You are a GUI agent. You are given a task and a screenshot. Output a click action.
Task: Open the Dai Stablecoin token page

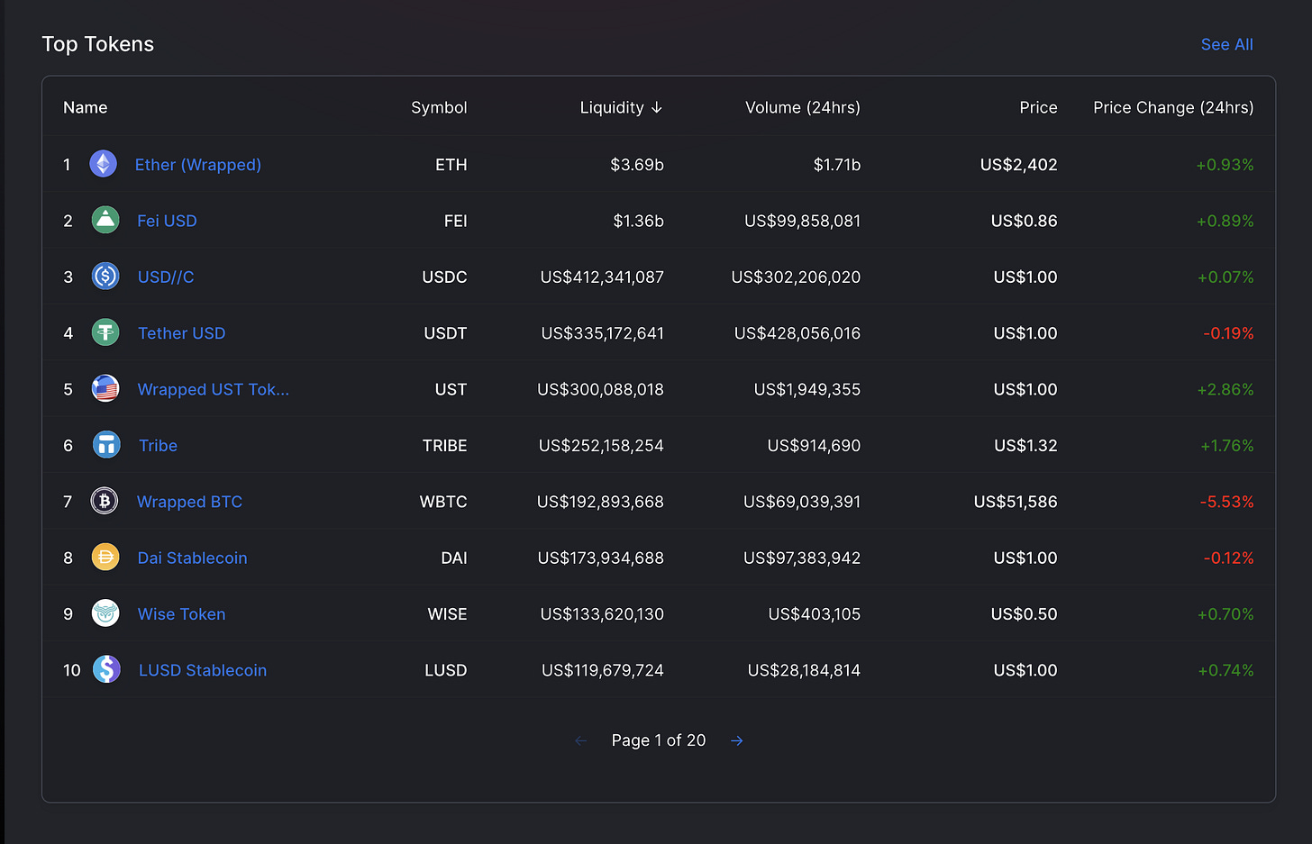[x=192, y=558]
